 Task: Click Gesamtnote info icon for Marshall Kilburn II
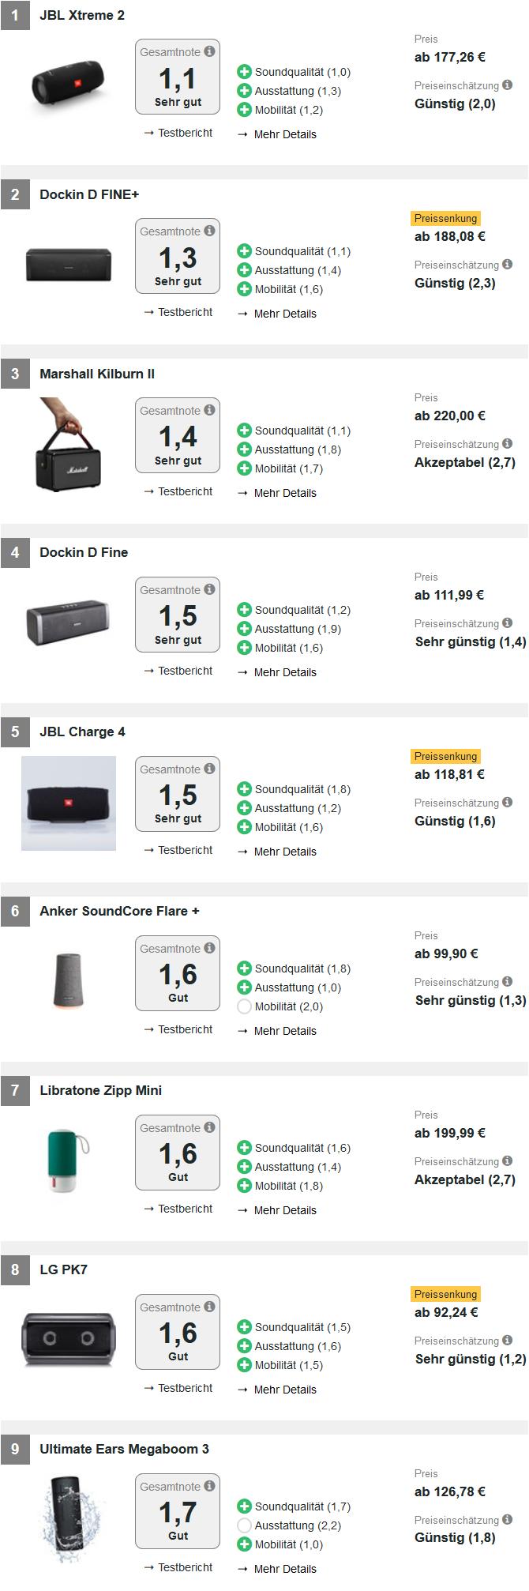[x=209, y=410]
